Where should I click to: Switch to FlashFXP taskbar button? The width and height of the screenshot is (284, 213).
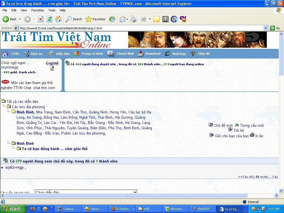(x=202, y=209)
